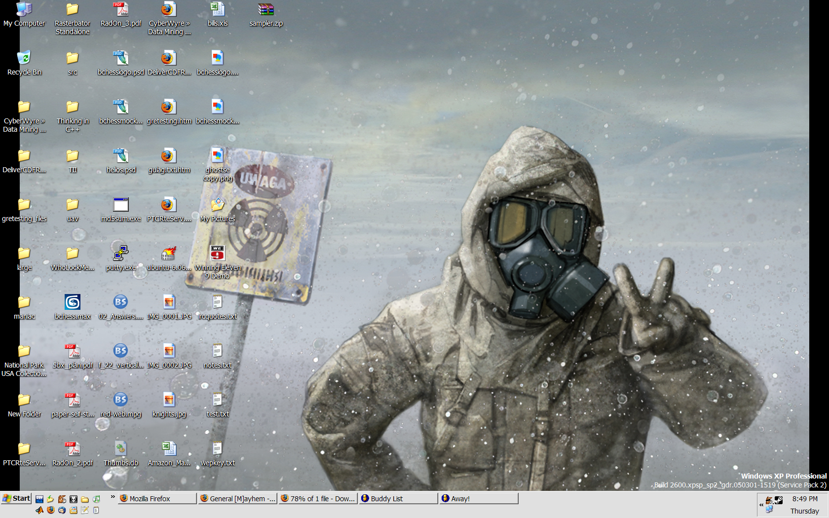Image resolution: width=829 pixels, height=518 pixels.
Task: Select the ircquotes.txt text file
Action: tap(218, 307)
